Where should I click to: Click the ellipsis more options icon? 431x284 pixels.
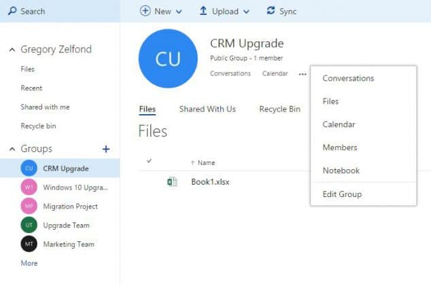(x=303, y=74)
